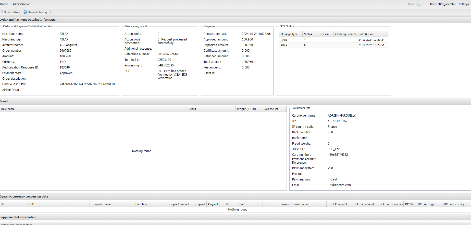
Task: Open the Orders menu
Action: coord(4,4)
